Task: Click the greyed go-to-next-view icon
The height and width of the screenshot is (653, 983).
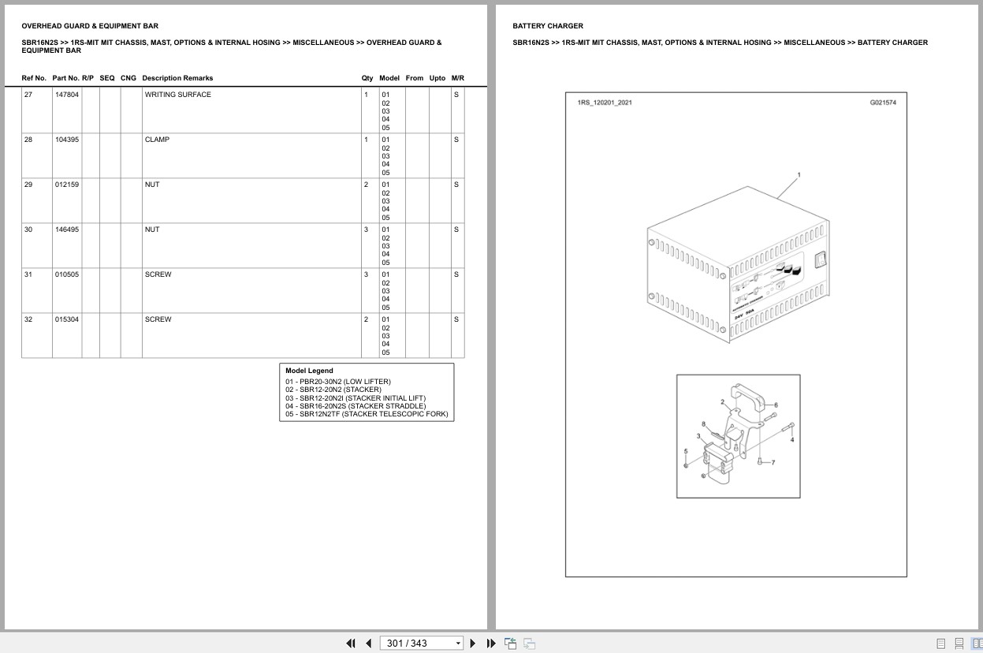Action: pos(530,644)
